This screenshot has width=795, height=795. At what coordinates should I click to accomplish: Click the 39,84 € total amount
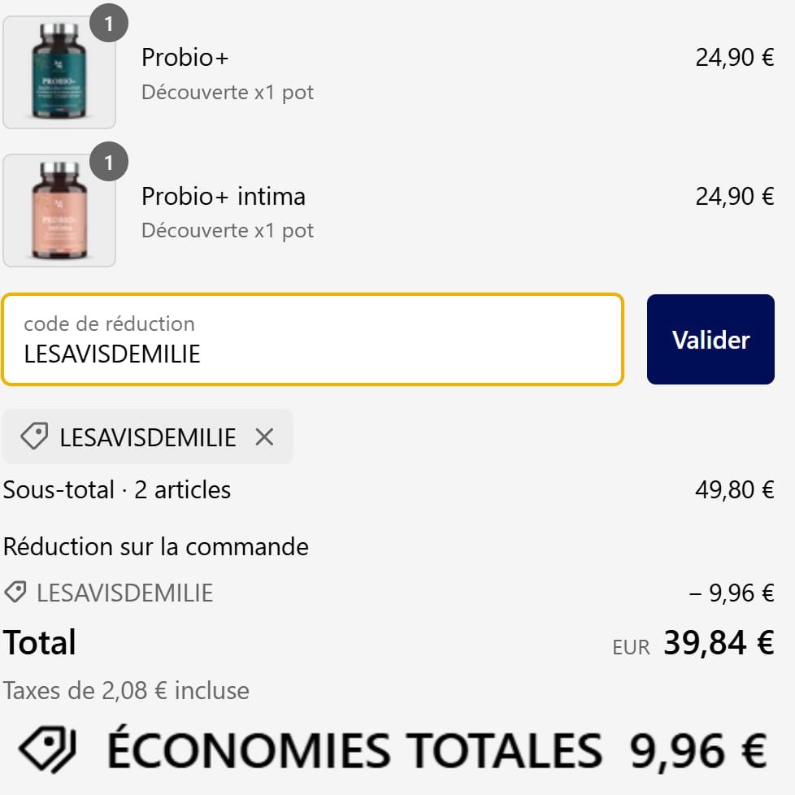click(x=719, y=642)
